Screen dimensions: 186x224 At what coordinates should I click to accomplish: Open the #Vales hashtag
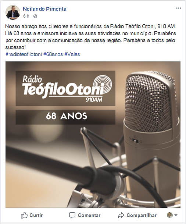coord(72,54)
